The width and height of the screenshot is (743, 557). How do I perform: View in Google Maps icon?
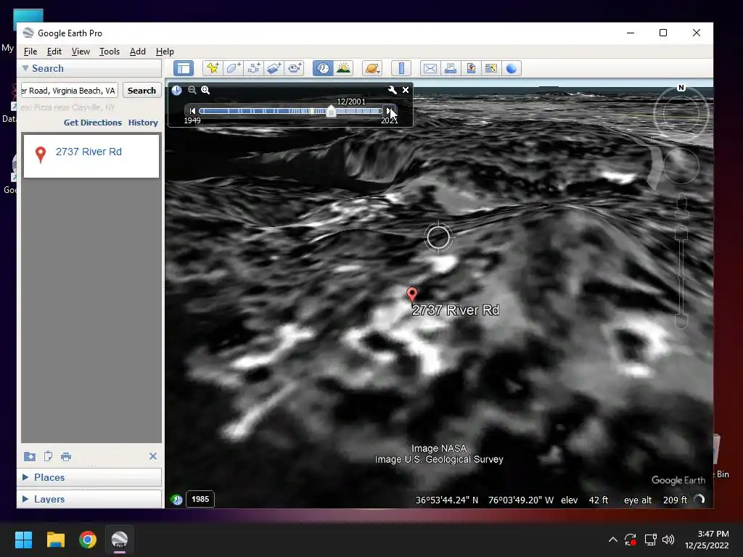491,68
